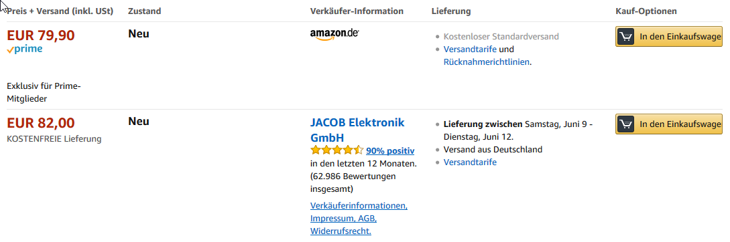This screenshot has height=242, width=730.
Task: Click the cart icon in the JACOB Elektronik offer
Action: (x=626, y=124)
